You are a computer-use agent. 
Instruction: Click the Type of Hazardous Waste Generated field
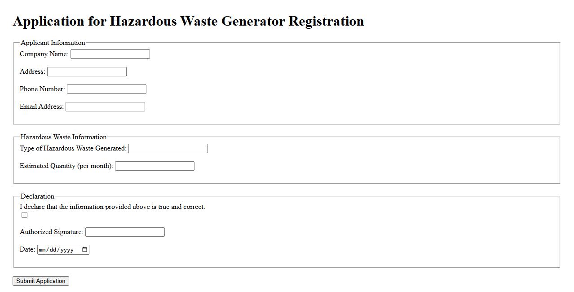pos(168,149)
